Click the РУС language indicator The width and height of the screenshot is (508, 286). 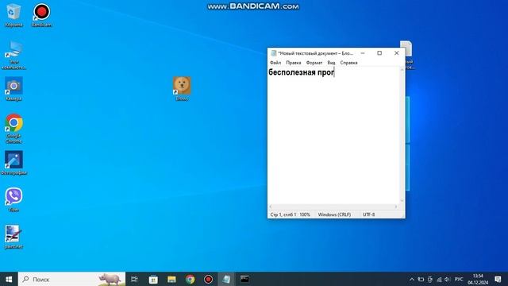click(x=459, y=279)
